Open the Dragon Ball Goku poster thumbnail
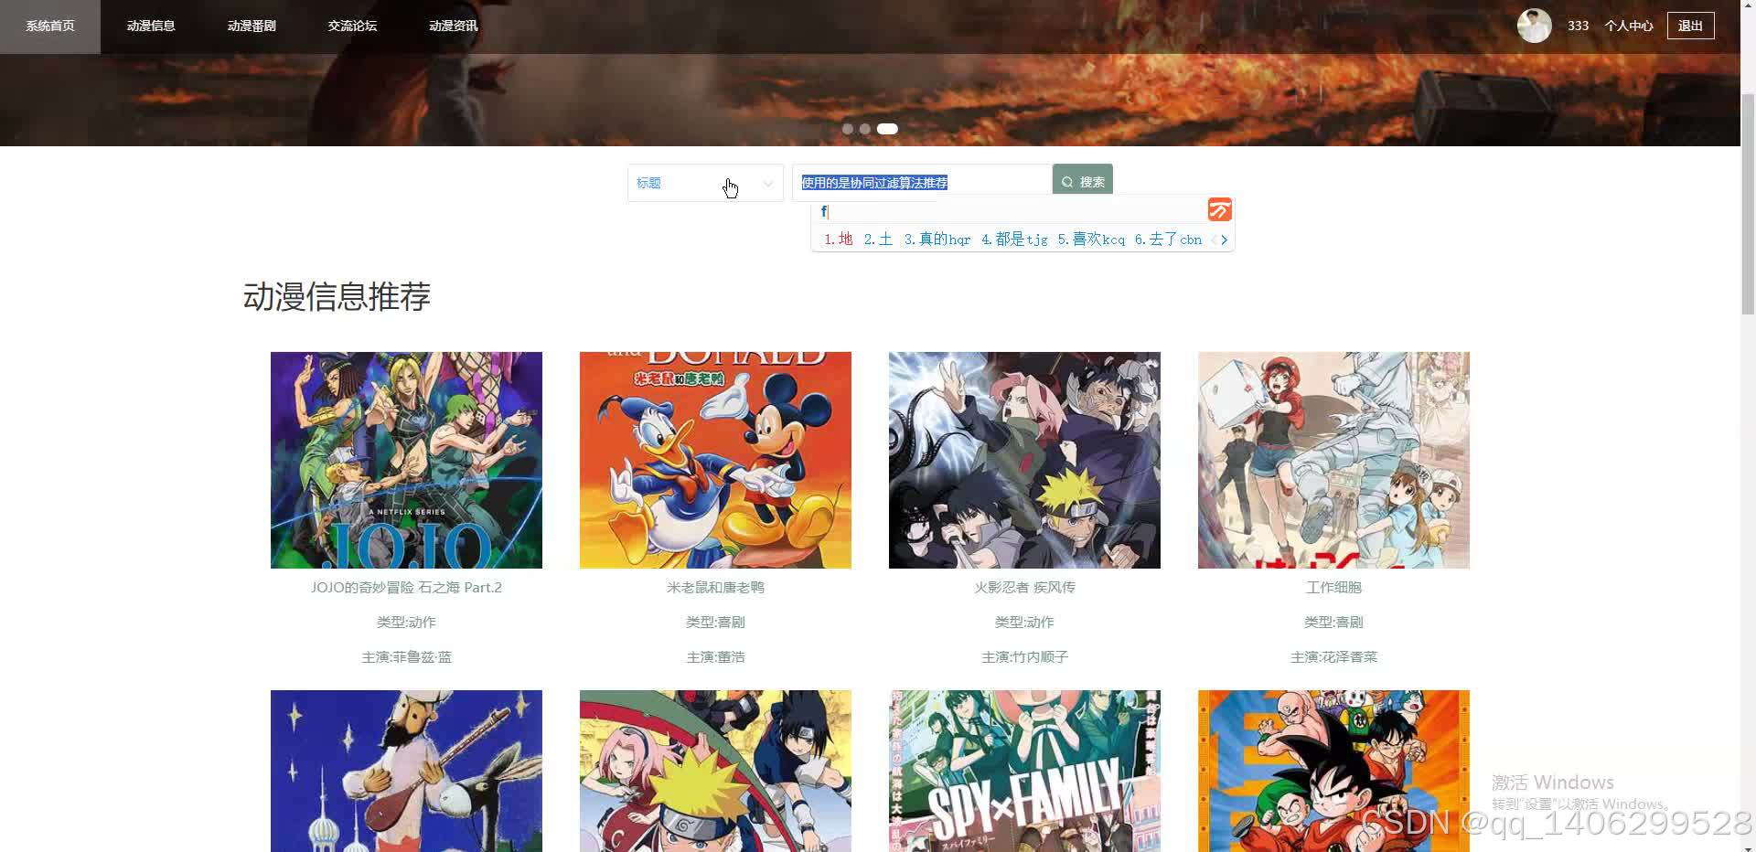The height and width of the screenshot is (852, 1756). tap(1333, 771)
